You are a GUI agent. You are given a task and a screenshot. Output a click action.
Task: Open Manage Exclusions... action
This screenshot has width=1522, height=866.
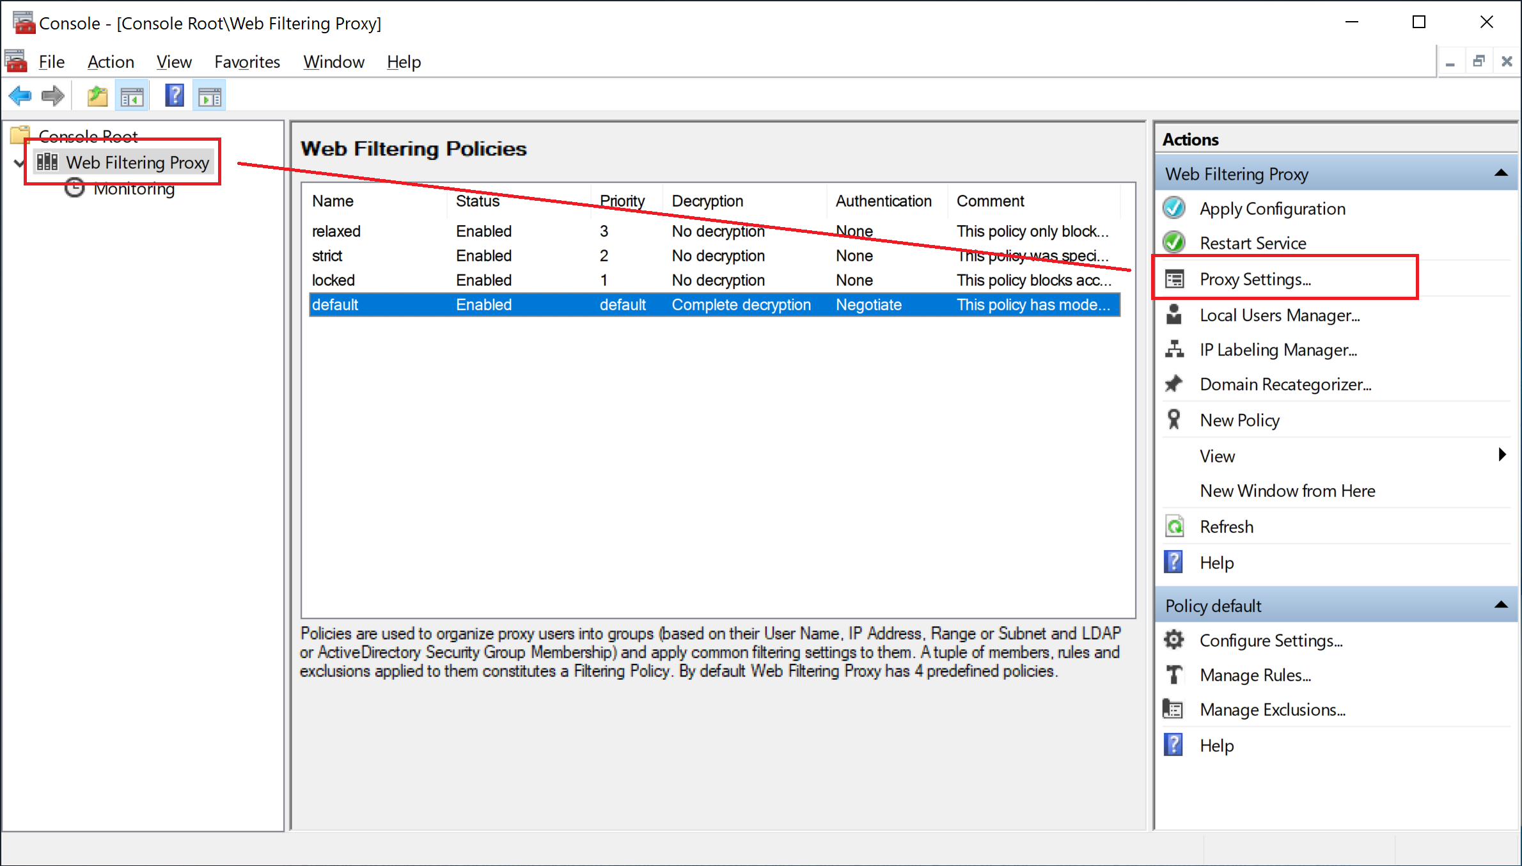pyautogui.click(x=1273, y=709)
